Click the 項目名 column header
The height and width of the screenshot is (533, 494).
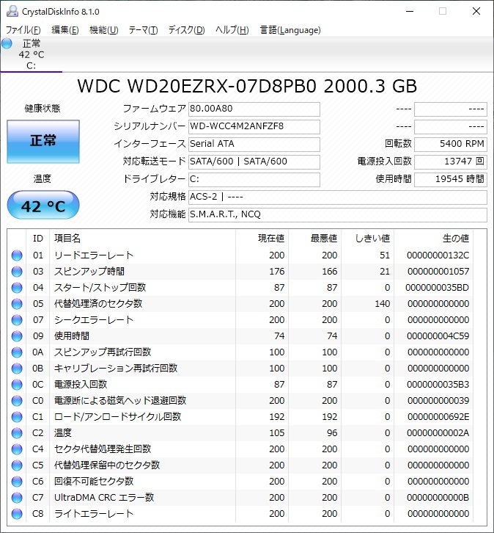tap(142, 239)
